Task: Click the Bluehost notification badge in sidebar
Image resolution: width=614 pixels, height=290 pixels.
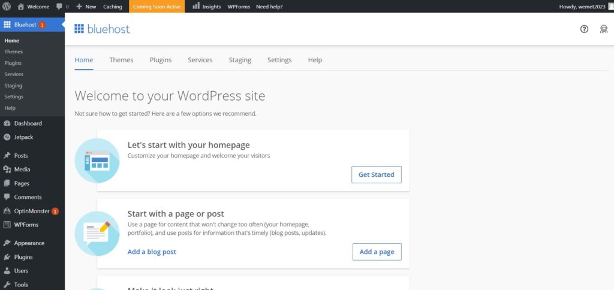Action: pos(42,25)
